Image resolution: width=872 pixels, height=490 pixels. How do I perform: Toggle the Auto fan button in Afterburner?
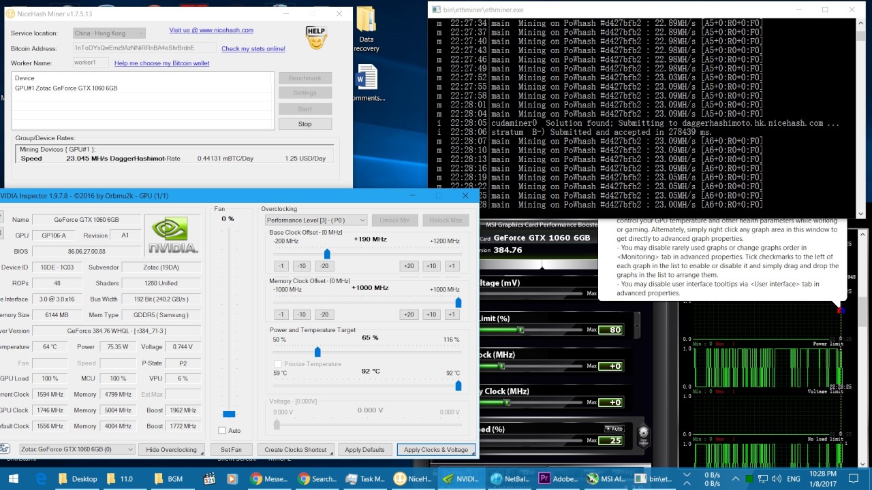point(614,429)
